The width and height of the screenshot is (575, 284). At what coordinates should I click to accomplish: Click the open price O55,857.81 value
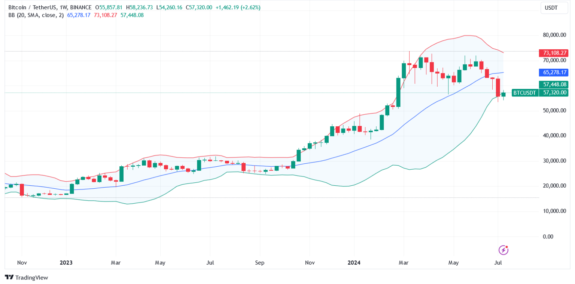click(109, 7)
